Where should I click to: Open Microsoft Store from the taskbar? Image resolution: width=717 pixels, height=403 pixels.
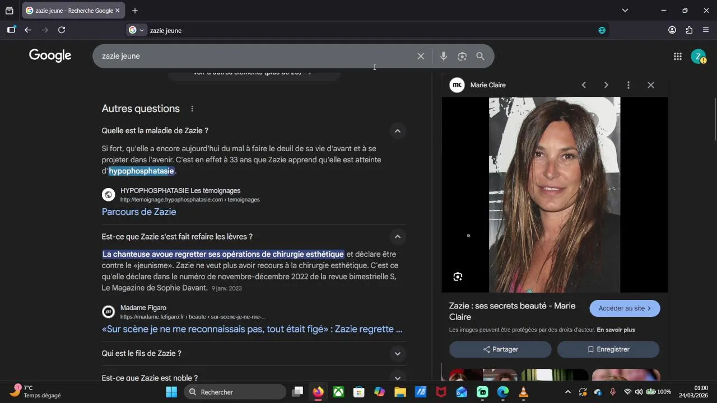359,392
